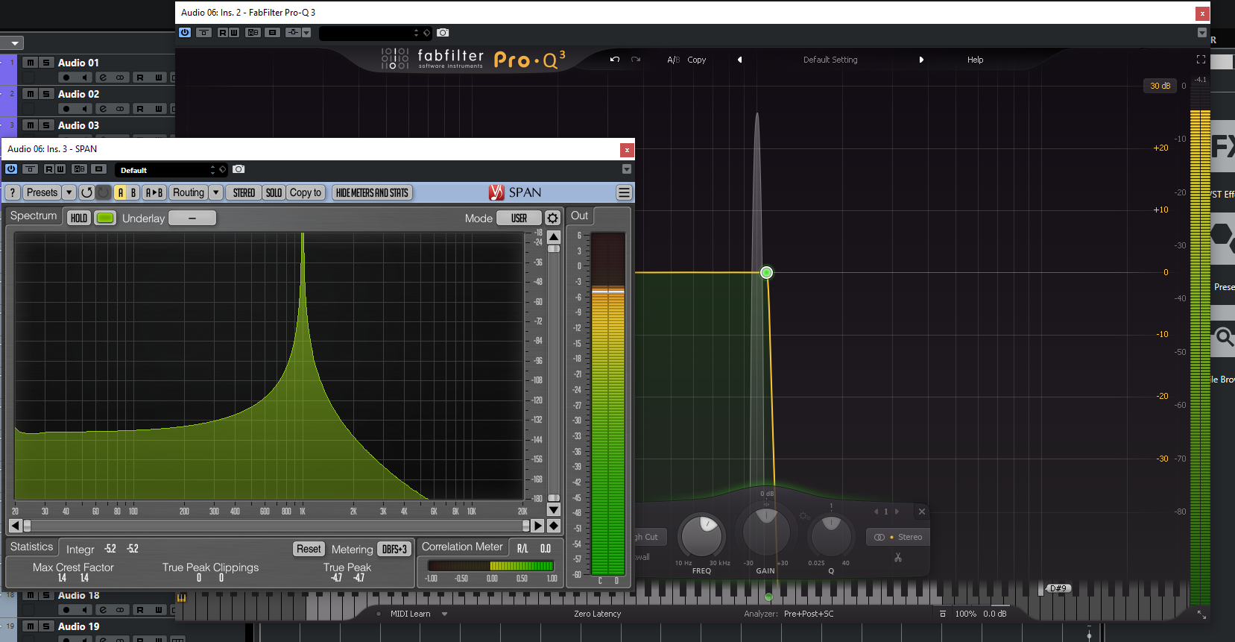Open SPAN hamburger menu icon
1235x642 pixels.
pos(624,192)
